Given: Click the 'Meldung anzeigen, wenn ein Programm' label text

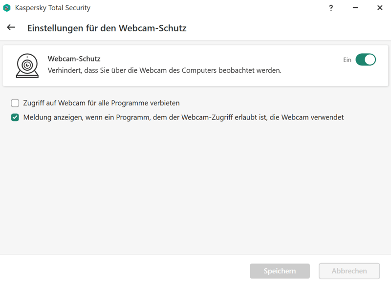Looking at the screenshot, I should 183,117.
